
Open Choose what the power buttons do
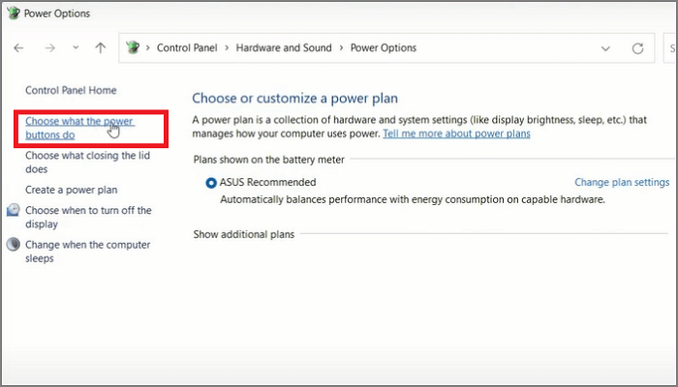click(x=79, y=128)
